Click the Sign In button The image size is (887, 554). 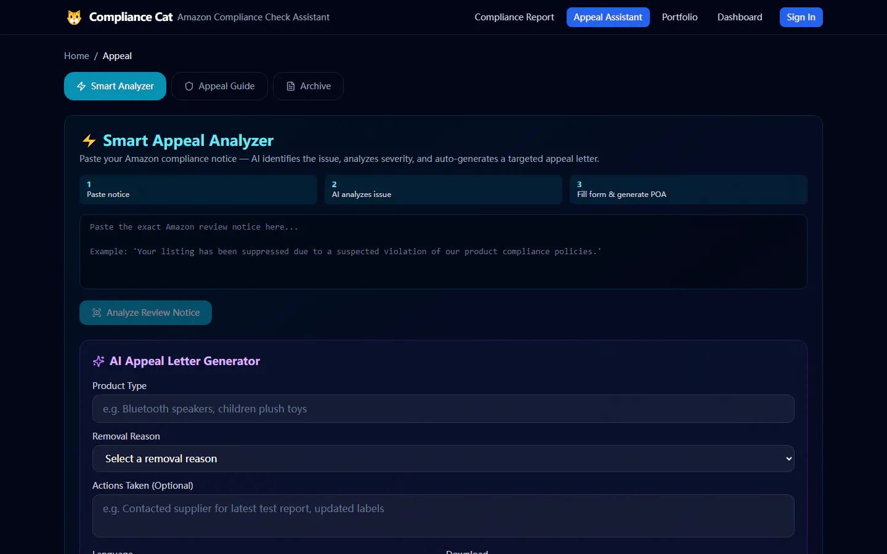(801, 17)
